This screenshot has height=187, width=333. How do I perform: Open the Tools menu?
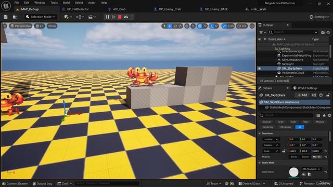pos(54,3)
